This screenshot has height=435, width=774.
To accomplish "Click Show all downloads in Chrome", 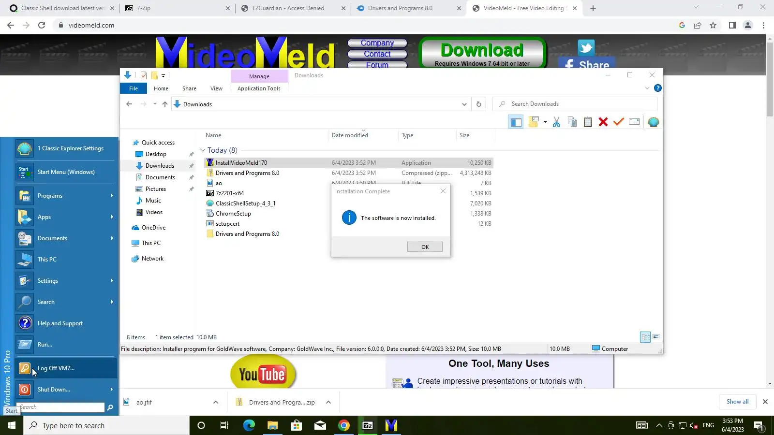I will [737, 402].
